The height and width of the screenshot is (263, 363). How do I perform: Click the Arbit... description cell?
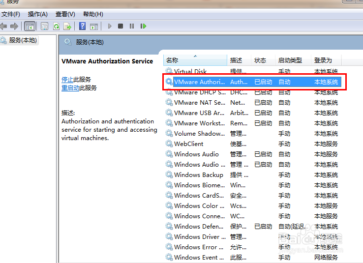pyautogui.click(x=239, y=113)
